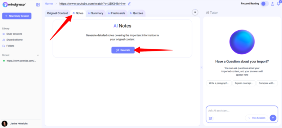Click the image upload icon

coord(211,118)
